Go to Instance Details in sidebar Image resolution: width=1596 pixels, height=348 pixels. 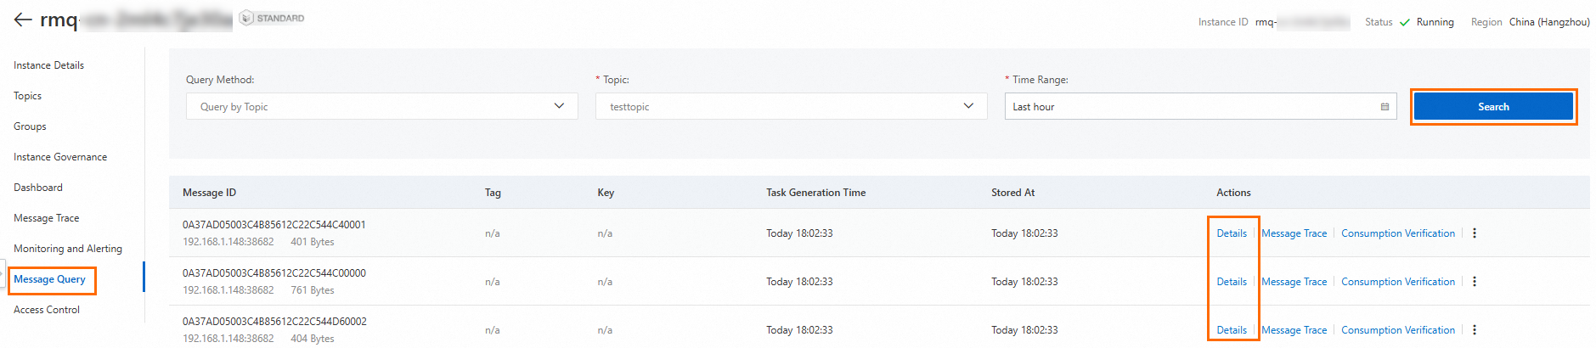(49, 65)
